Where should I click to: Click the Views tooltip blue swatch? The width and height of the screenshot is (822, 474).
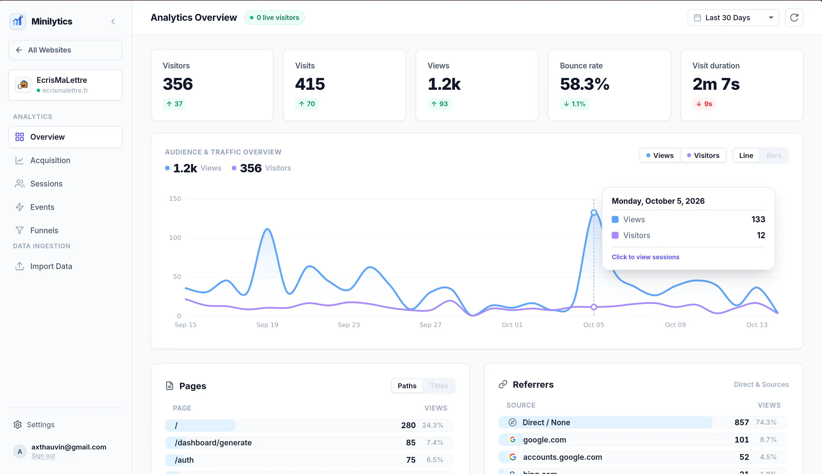615,219
